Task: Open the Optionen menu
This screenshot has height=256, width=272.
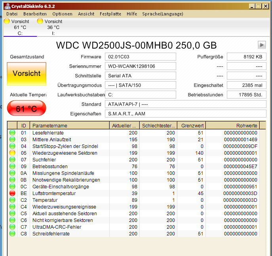Action: 62,14
